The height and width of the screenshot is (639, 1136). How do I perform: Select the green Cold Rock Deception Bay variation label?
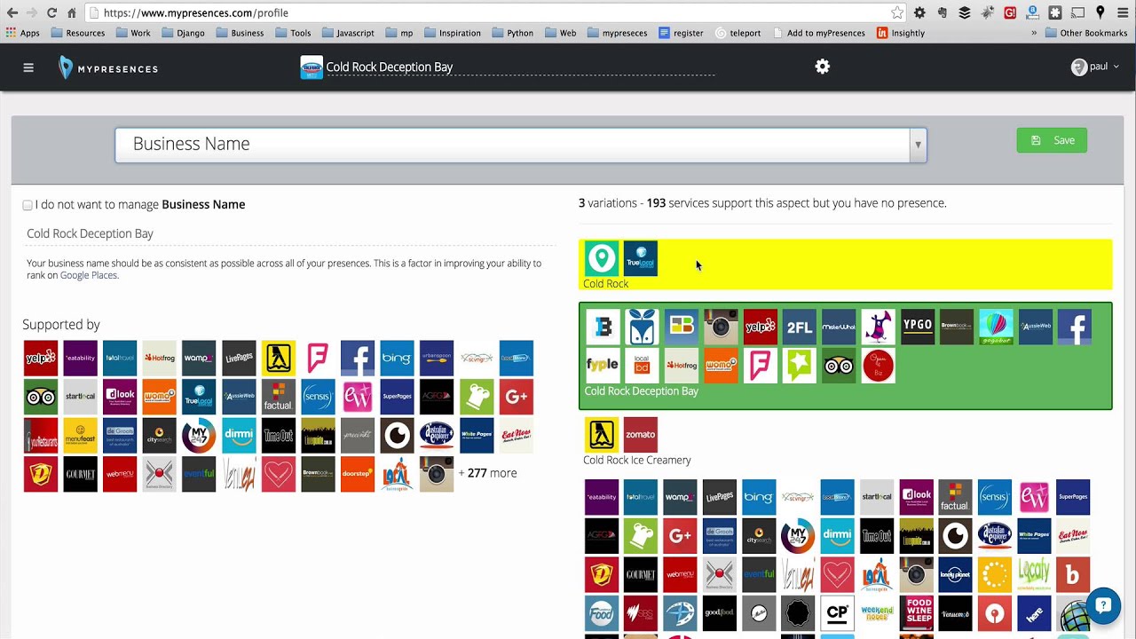641,391
